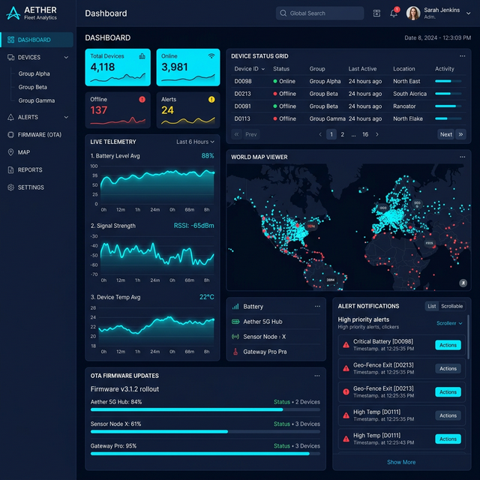Open the Last 6 Hours dropdown

[195, 142]
